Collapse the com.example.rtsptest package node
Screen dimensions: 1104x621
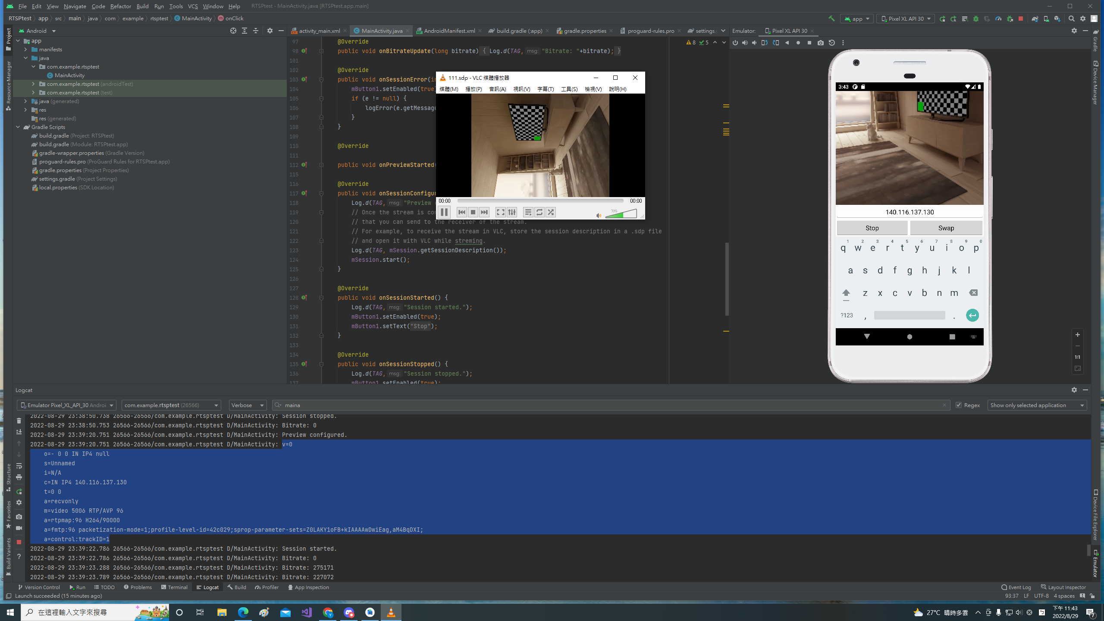[x=34, y=66]
